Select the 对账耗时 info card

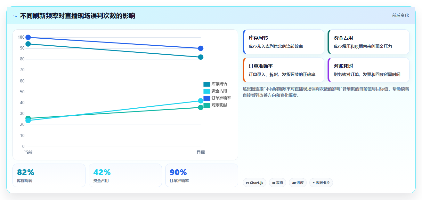[368, 70]
